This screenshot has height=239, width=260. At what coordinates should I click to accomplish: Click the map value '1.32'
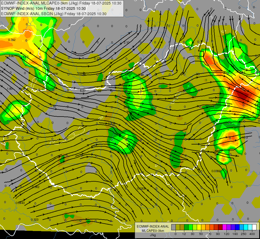pos(53,106)
